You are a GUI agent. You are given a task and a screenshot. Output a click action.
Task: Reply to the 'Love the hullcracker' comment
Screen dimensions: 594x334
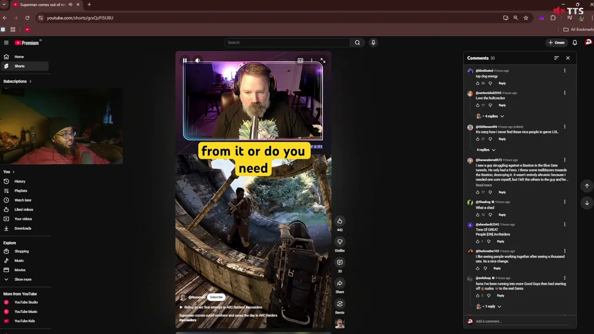click(502, 105)
